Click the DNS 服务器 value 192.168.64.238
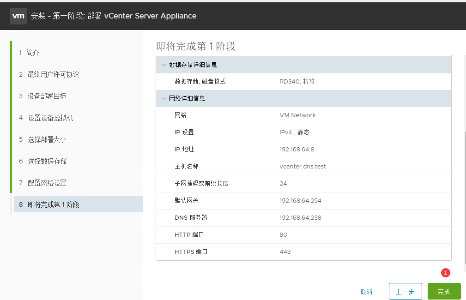466x300 pixels. pos(300,218)
